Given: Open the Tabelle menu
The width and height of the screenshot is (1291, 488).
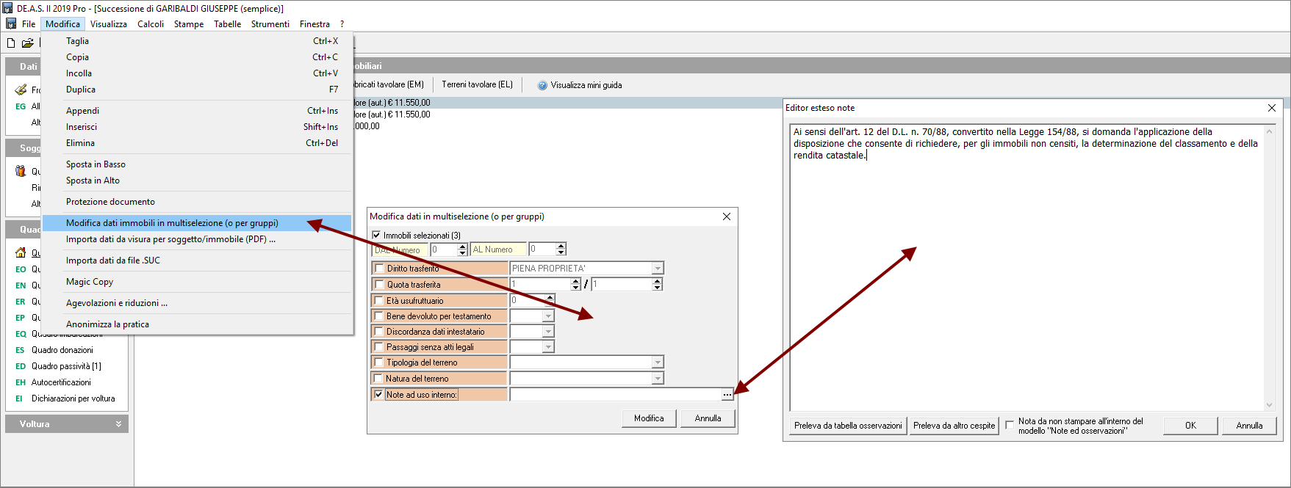Looking at the screenshot, I should click(227, 24).
